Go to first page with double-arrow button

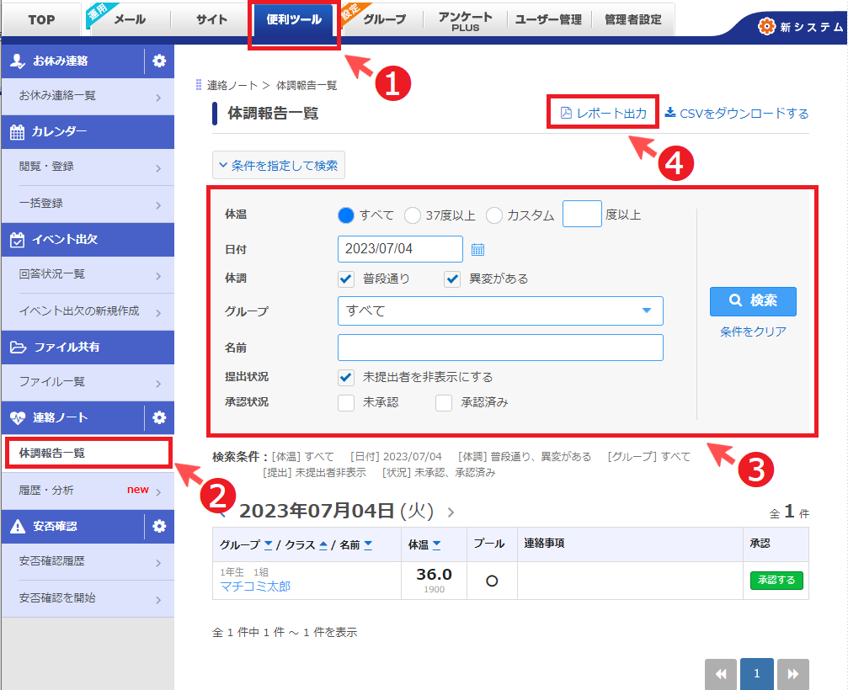point(721,674)
